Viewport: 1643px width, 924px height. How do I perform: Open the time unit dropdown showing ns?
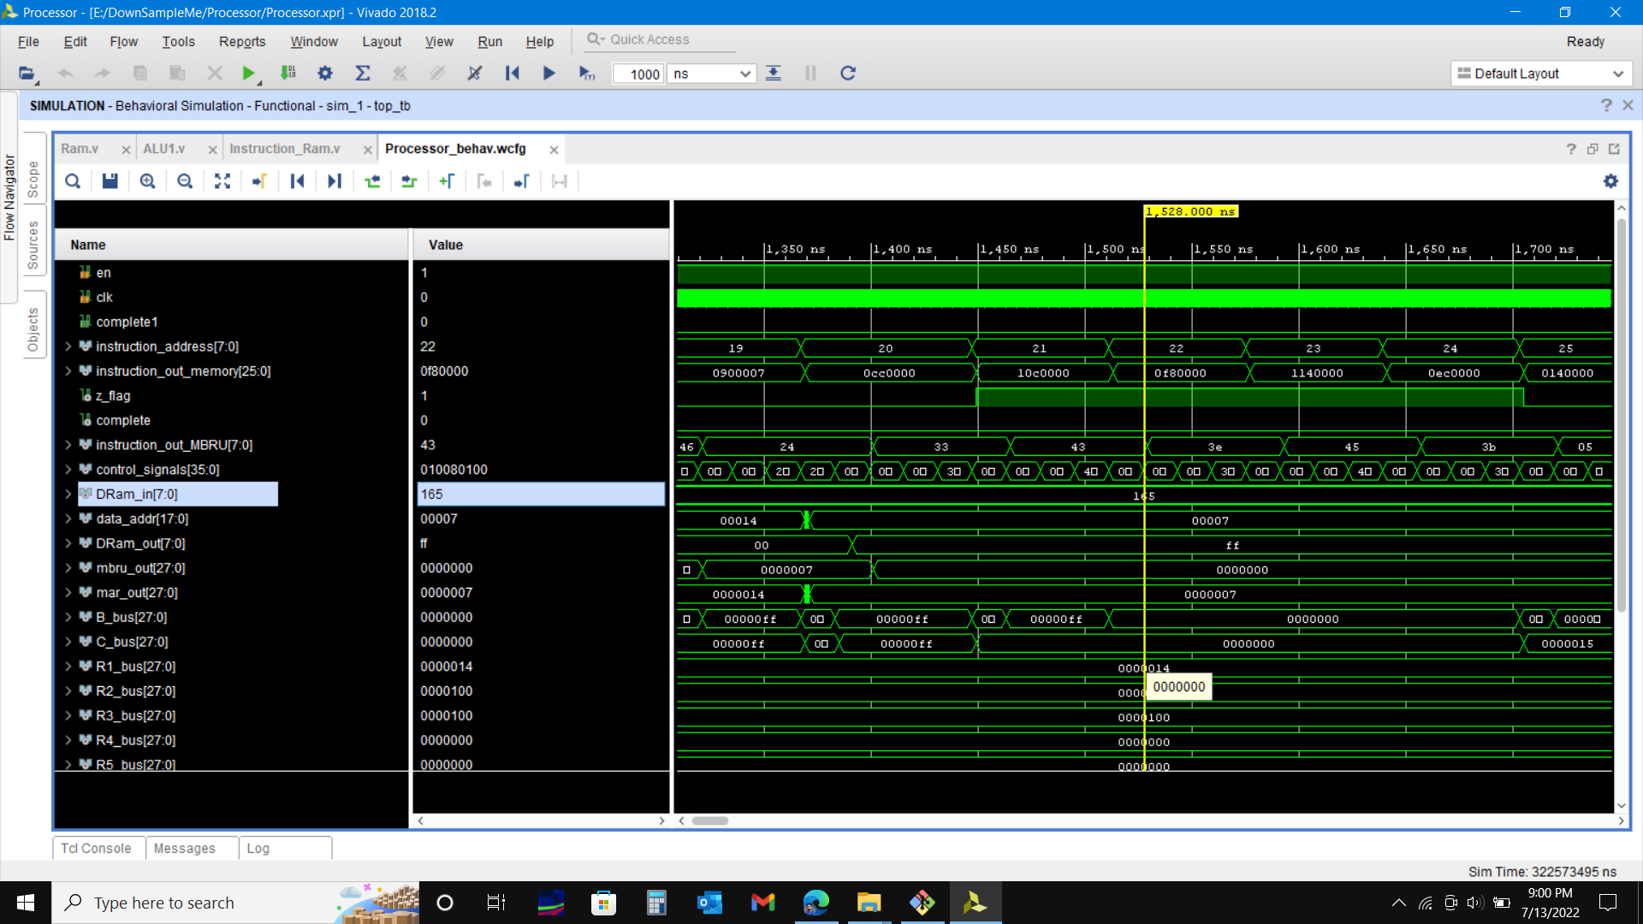click(711, 74)
